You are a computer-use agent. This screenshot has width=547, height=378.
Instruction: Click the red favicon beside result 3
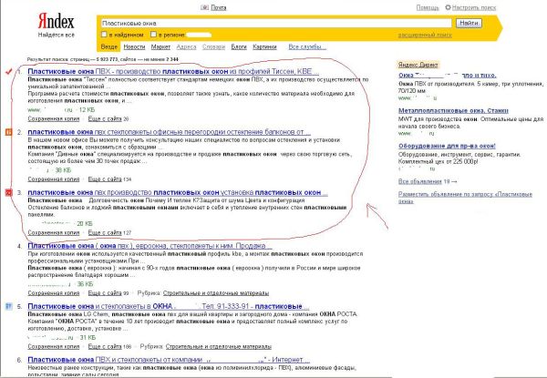pyautogui.click(x=9, y=192)
